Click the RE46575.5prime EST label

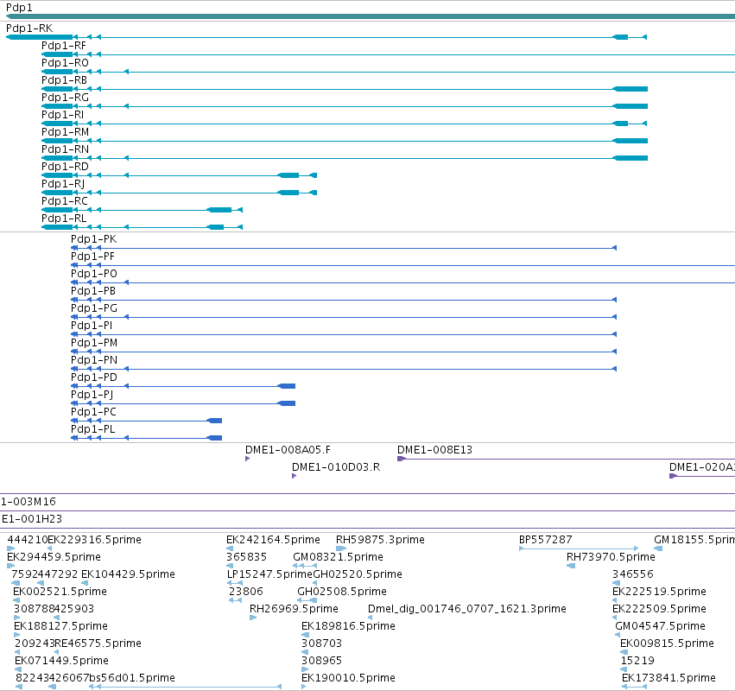[98, 643]
